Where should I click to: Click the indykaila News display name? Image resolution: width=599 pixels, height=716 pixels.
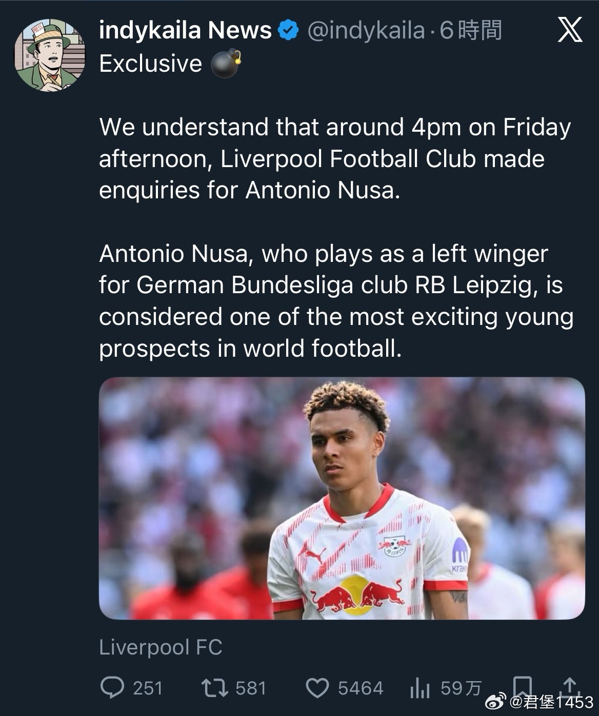pyautogui.click(x=185, y=30)
